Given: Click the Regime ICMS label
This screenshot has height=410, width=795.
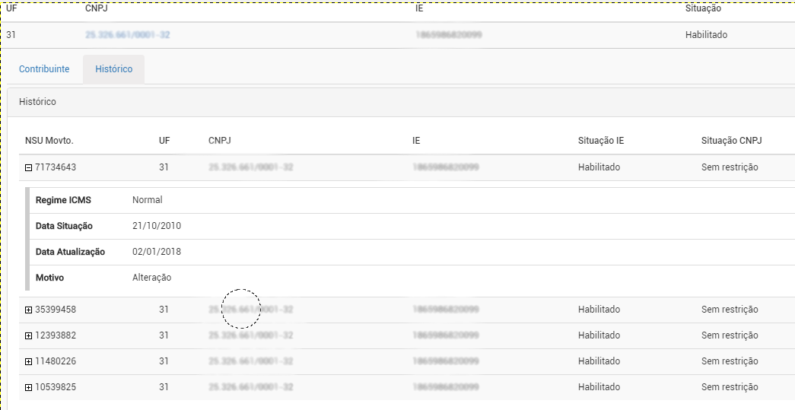Looking at the screenshot, I should (63, 200).
